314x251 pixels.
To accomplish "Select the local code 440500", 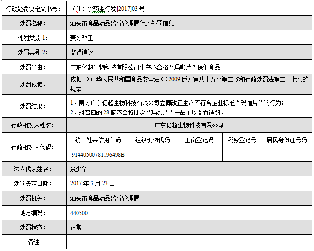I will point(79,213).
